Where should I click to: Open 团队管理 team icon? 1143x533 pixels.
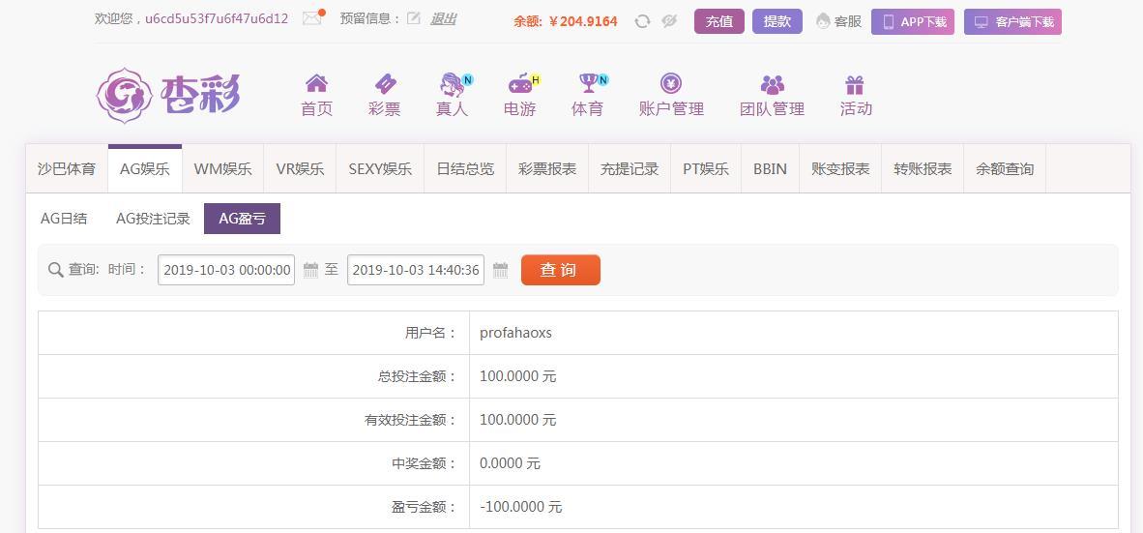(772, 84)
